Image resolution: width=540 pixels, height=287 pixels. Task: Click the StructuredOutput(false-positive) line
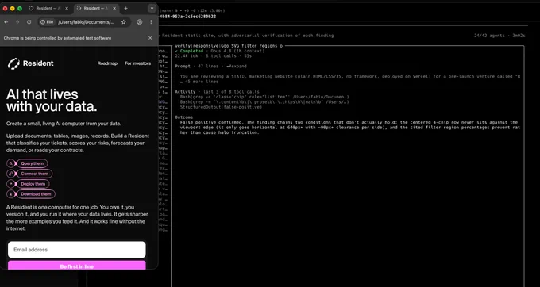click(221, 107)
